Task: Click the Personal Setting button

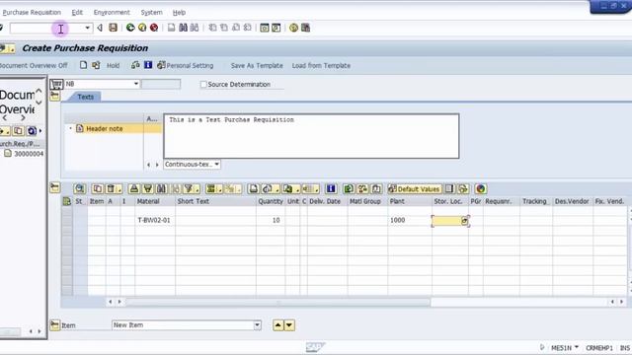Action: click(x=186, y=65)
